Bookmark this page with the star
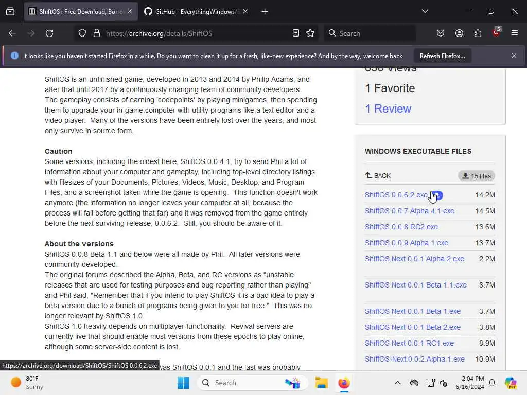Image resolution: width=527 pixels, height=395 pixels. coord(310,33)
